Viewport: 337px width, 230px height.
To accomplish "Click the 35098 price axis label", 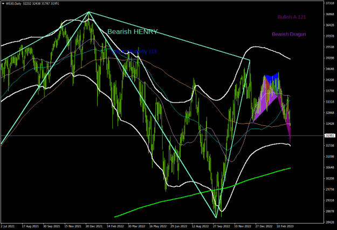I will (329, 58).
